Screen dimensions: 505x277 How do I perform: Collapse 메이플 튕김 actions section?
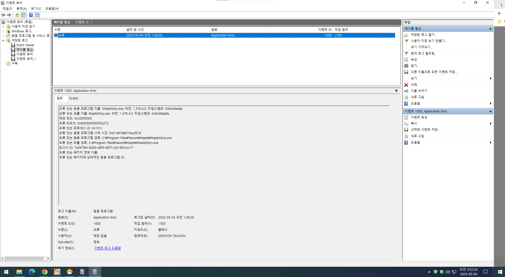click(490, 28)
